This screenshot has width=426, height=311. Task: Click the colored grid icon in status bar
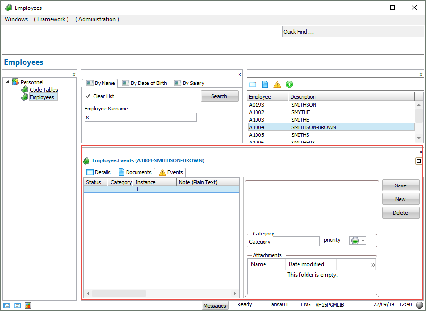point(28,305)
